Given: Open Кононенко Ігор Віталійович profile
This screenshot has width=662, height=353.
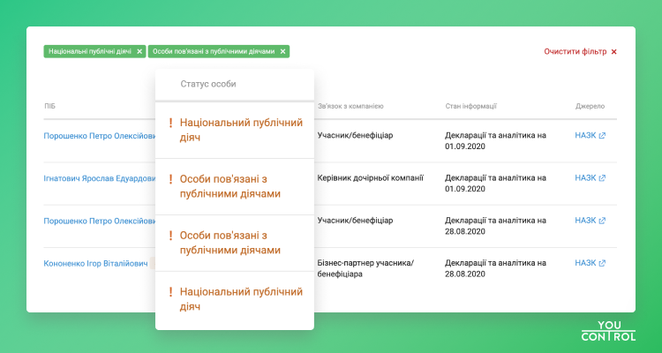Looking at the screenshot, I should tap(95, 263).
